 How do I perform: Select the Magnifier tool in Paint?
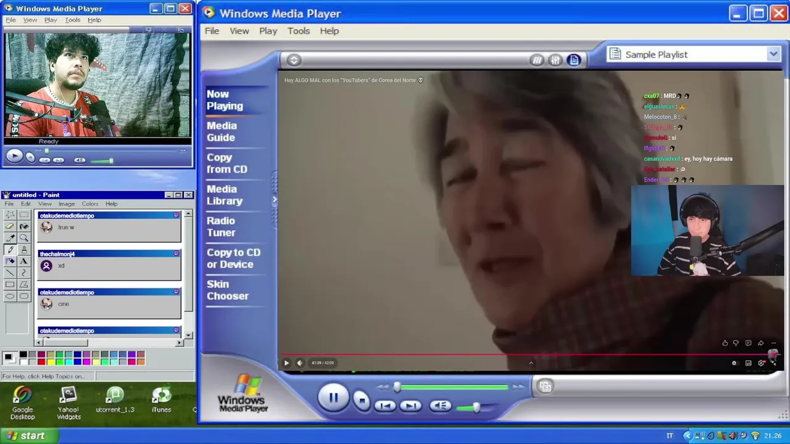pos(23,238)
